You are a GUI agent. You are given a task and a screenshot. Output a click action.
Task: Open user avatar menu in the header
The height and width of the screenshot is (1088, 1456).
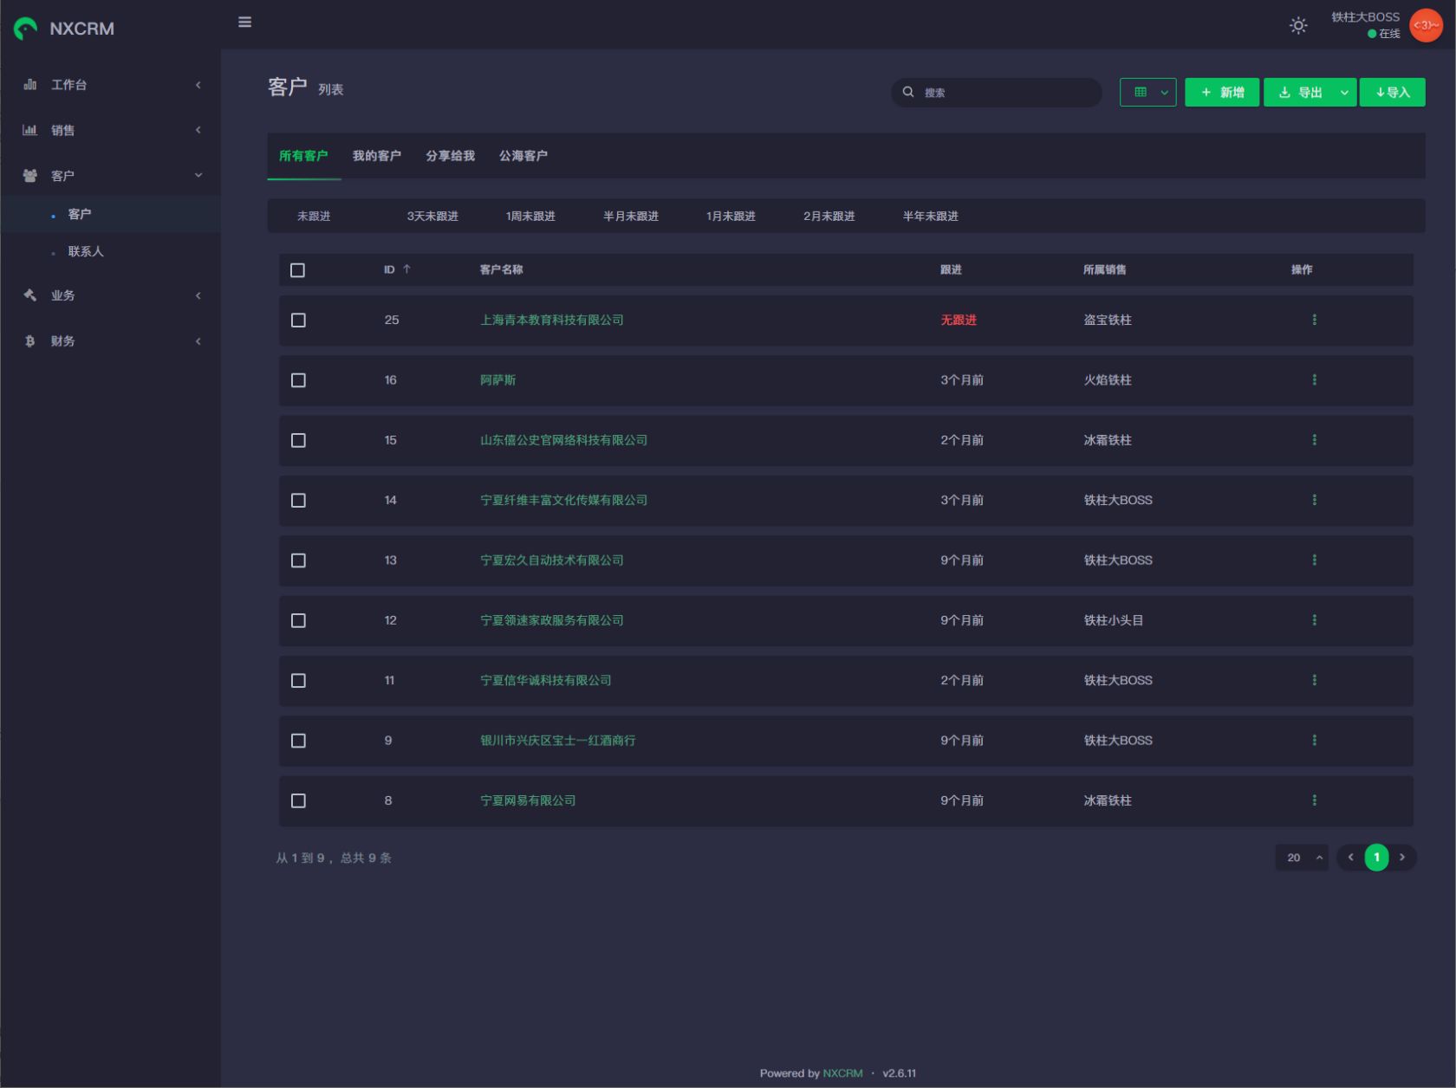(1425, 25)
